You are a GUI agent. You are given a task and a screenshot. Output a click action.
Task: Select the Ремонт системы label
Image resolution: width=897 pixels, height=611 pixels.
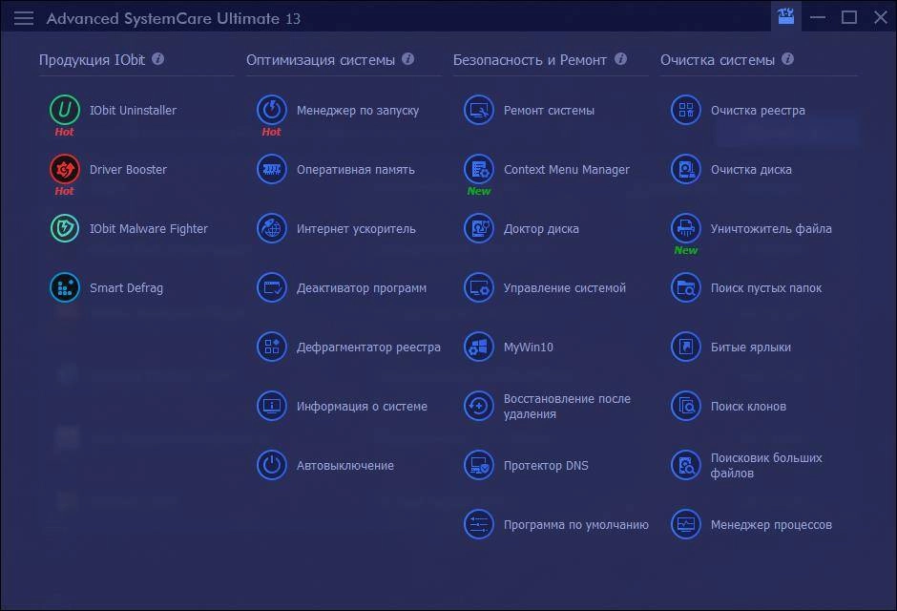point(549,111)
